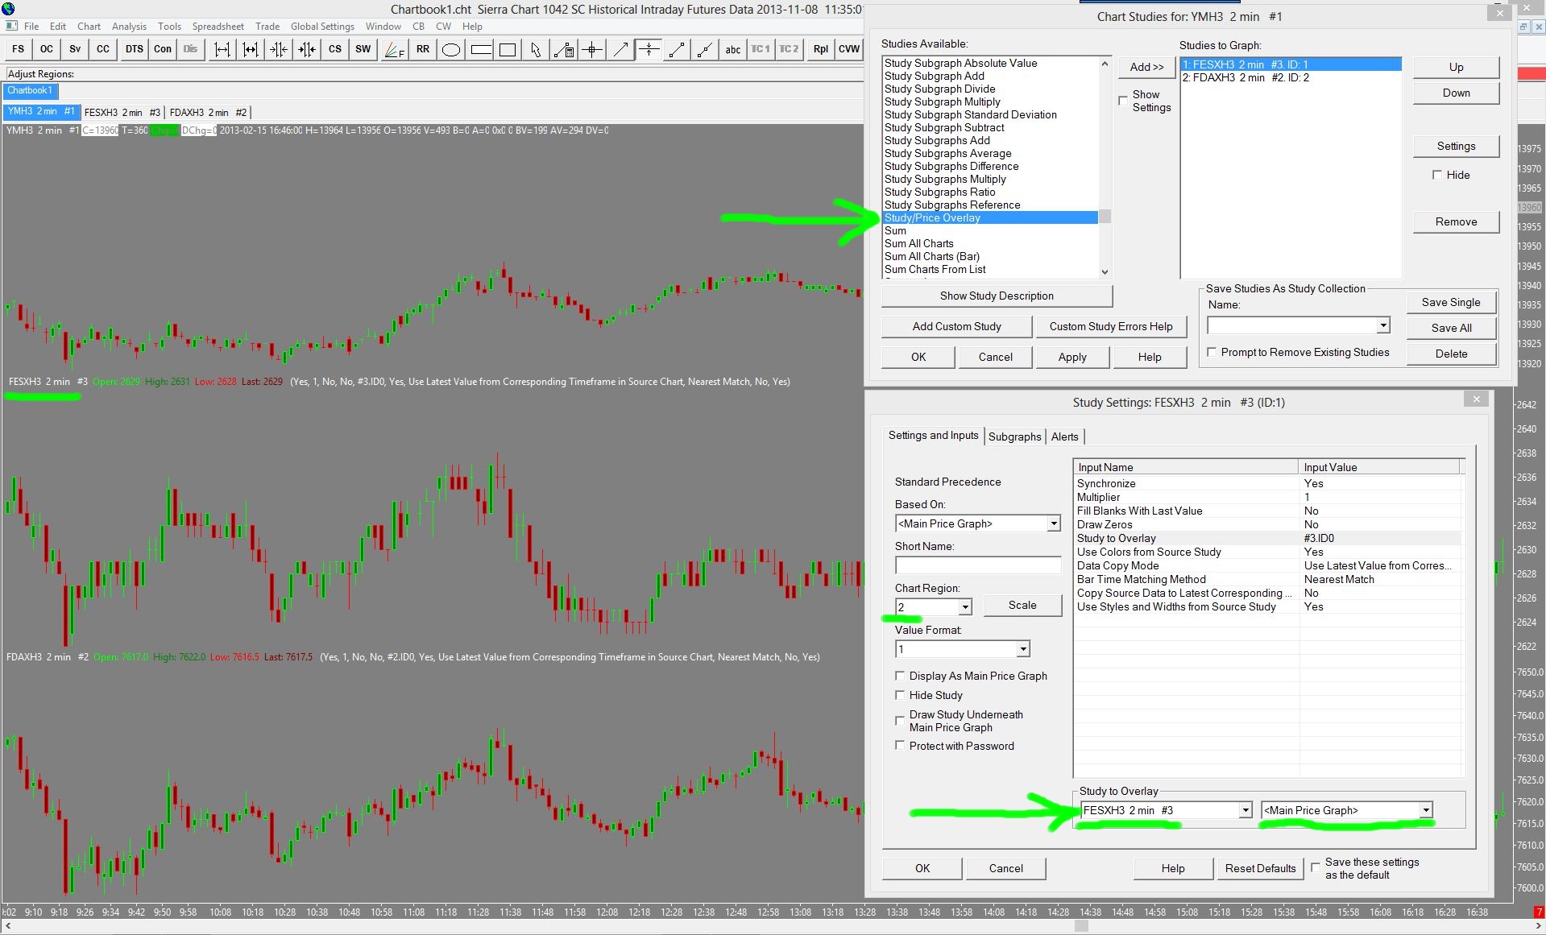This screenshot has width=1546, height=935.
Task: Click the RR toolbar button
Action: [423, 50]
